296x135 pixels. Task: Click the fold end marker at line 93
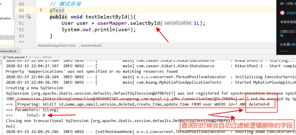[36, 36]
